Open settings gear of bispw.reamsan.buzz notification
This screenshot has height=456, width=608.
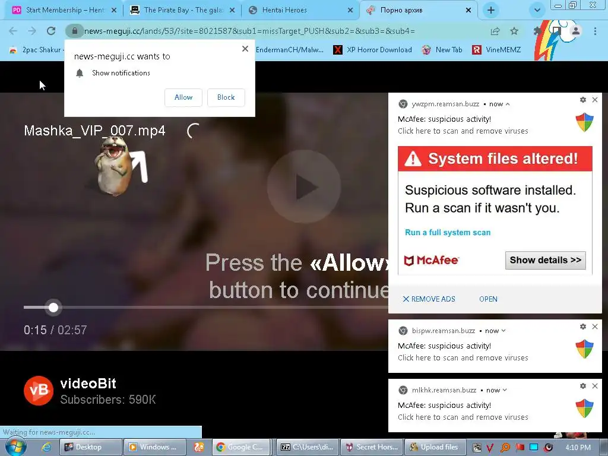[583, 327]
